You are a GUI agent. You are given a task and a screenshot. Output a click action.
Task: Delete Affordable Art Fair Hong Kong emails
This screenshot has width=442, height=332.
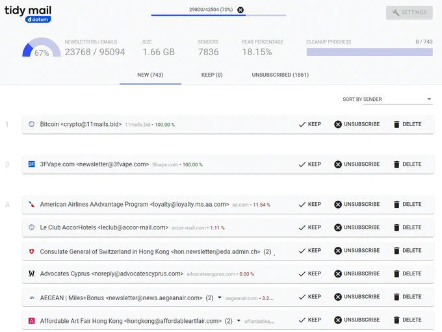pyautogui.click(x=408, y=320)
